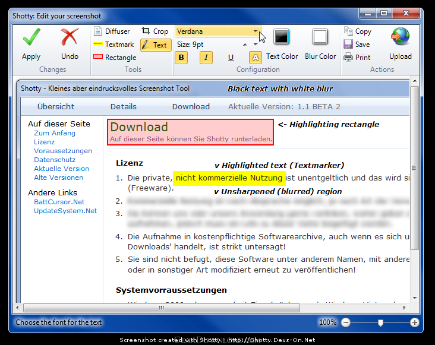Toggle underline text formatting
Image resolution: width=435 pixels, height=345 pixels.
point(231,58)
